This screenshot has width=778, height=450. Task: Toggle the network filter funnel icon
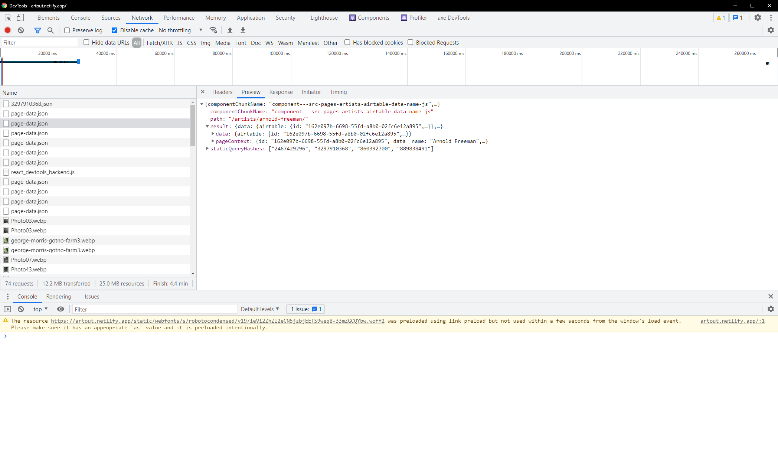37,30
